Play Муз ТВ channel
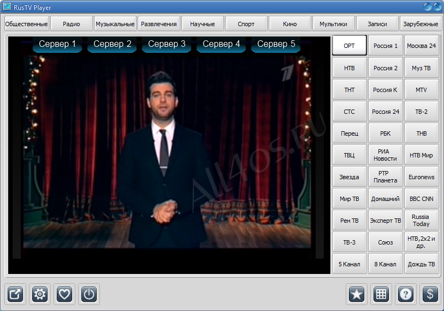444x311 pixels. [422, 68]
